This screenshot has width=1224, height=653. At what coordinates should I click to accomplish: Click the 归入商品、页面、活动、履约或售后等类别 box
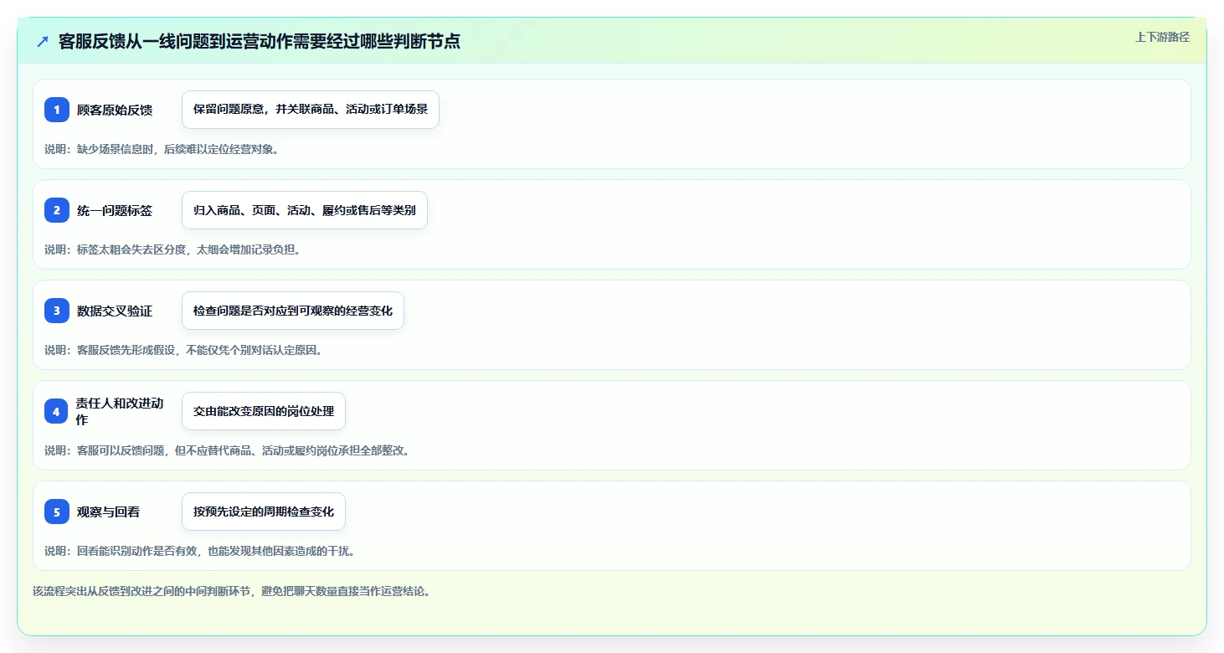[305, 210]
